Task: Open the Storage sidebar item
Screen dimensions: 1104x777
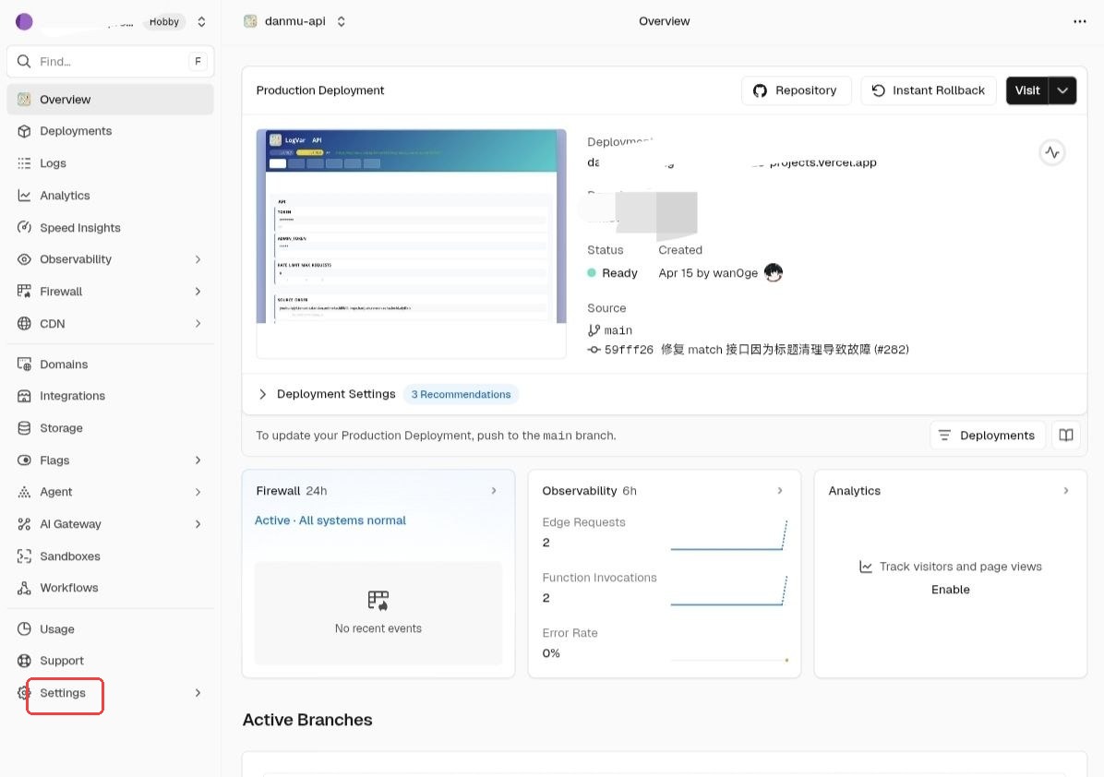Action: [61, 428]
